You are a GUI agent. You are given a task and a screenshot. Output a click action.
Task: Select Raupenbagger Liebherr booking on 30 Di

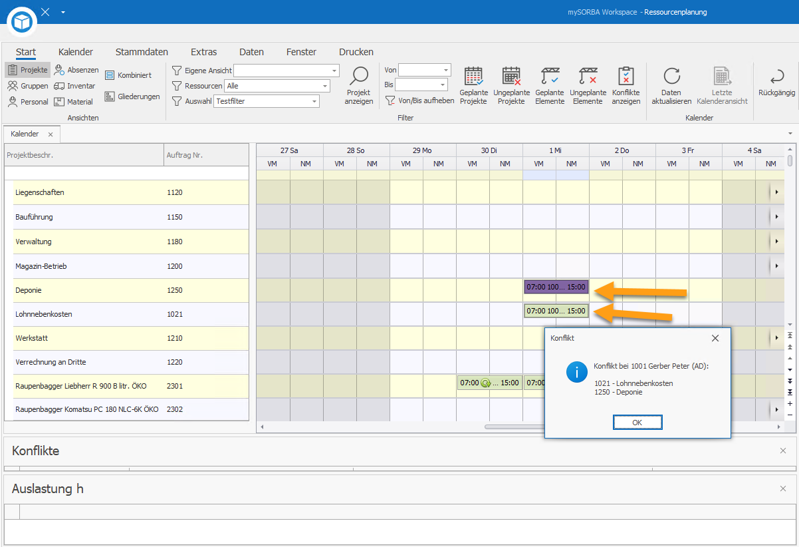click(489, 383)
